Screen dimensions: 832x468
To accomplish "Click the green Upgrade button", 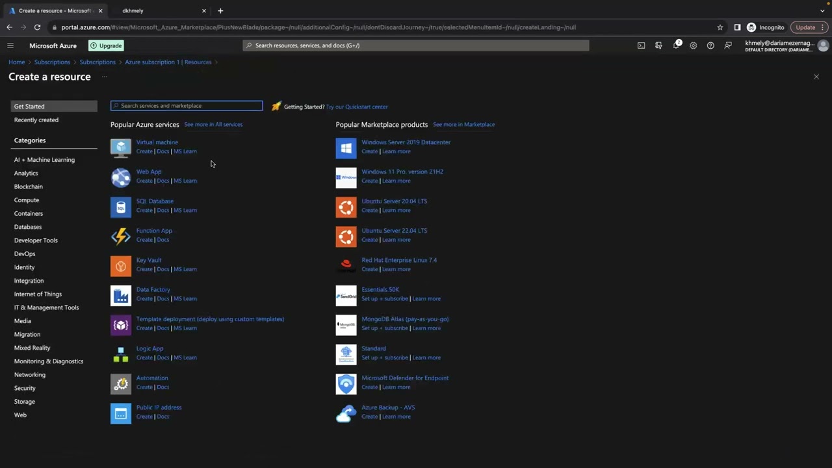I will (x=106, y=45).
